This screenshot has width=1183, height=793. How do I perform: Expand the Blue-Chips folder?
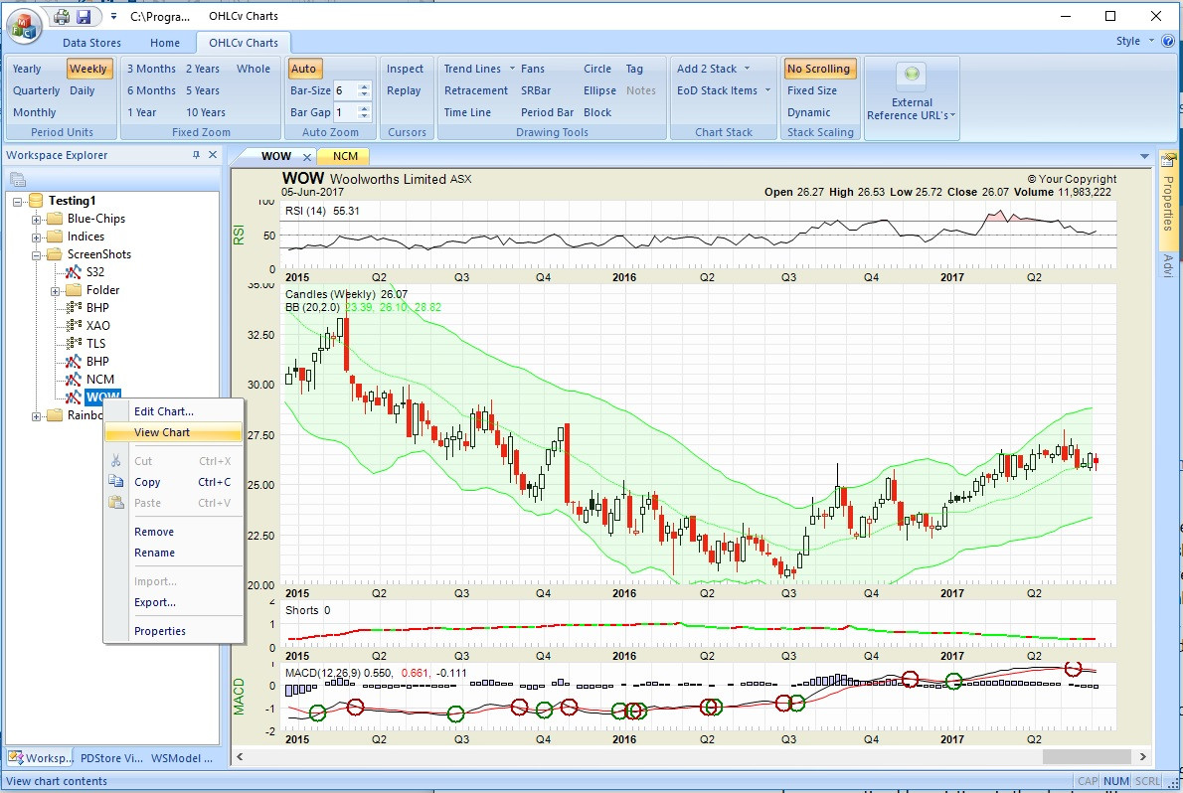click(37, 219)
